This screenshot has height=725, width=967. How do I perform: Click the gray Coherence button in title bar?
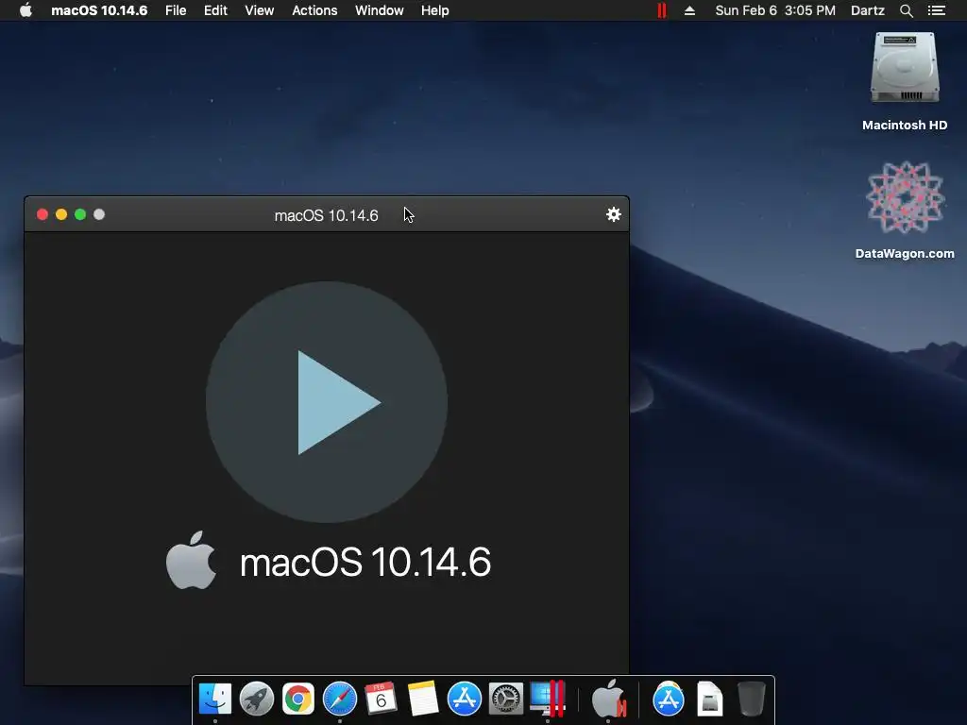99,214
